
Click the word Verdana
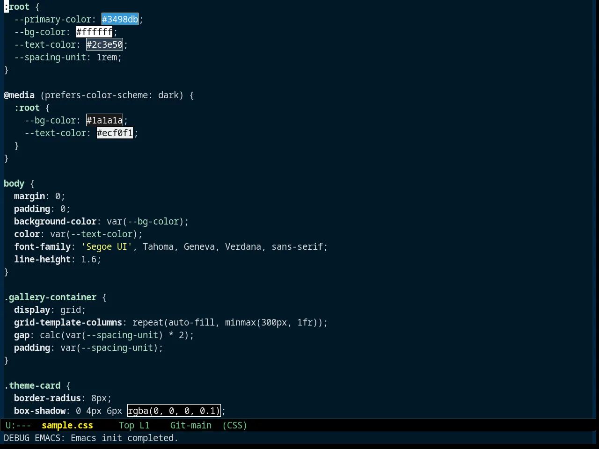pos(243,246)
